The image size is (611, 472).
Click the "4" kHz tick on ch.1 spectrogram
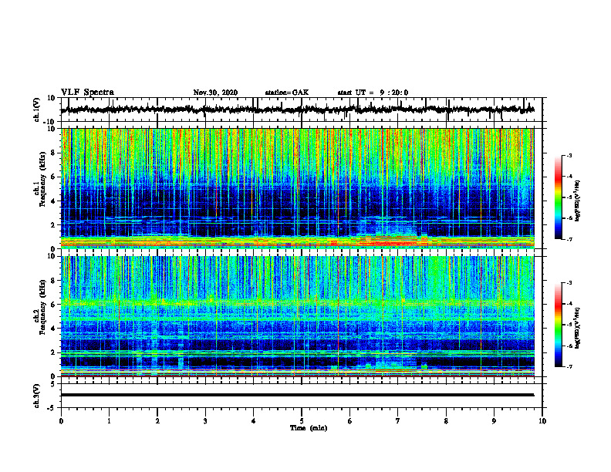coord(53,201)
